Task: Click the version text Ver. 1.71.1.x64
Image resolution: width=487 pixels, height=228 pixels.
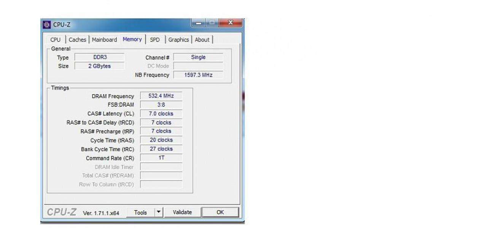Action: click(x=101, y=213)
